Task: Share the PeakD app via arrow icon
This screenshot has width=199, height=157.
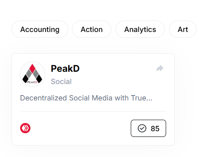Action: click(160, 68)
